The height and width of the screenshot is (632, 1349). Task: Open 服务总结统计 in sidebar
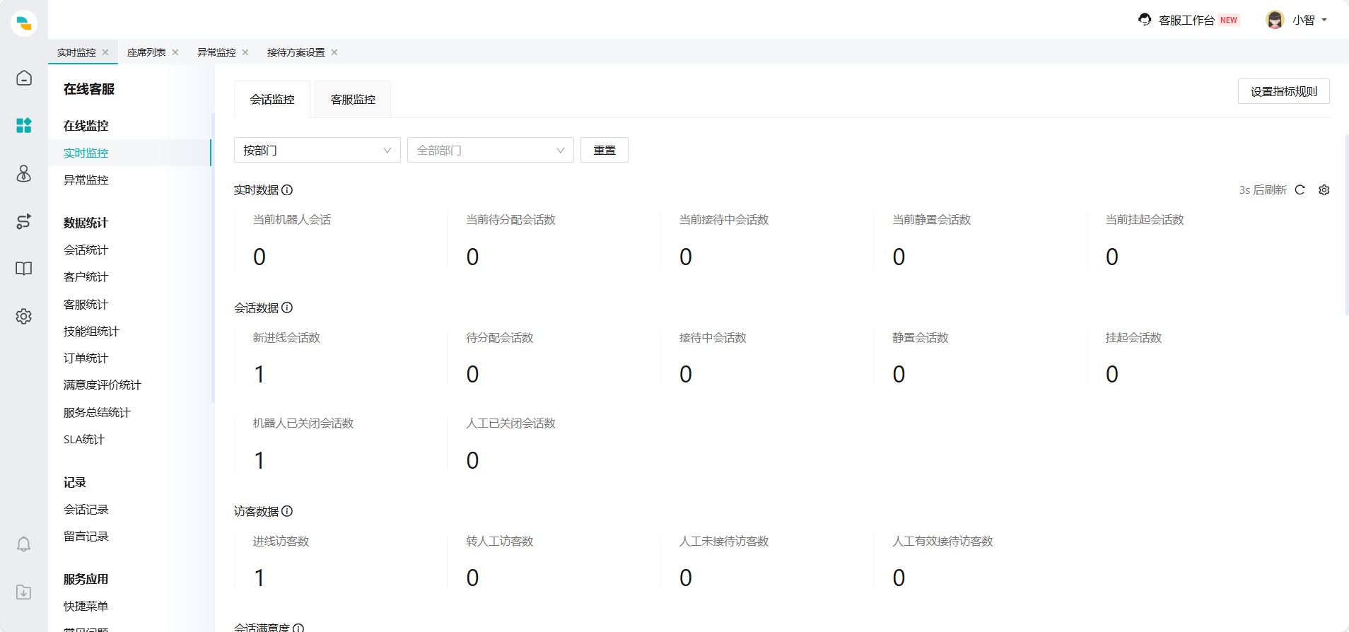tap(97, 412)
